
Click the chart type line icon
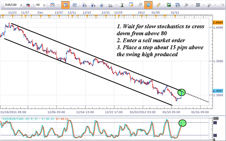(x=53, y=5)
